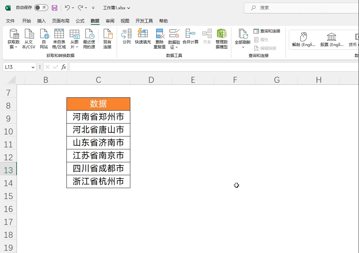
Task: Click the Redo arrow icon
Action: (80, 8)
